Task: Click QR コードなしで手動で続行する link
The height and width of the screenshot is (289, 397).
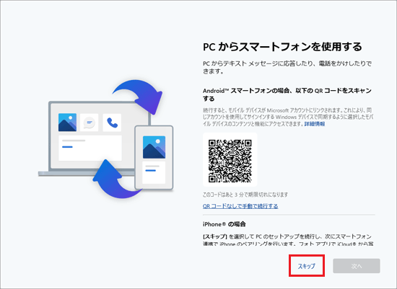Action: [x=240, y=206]
